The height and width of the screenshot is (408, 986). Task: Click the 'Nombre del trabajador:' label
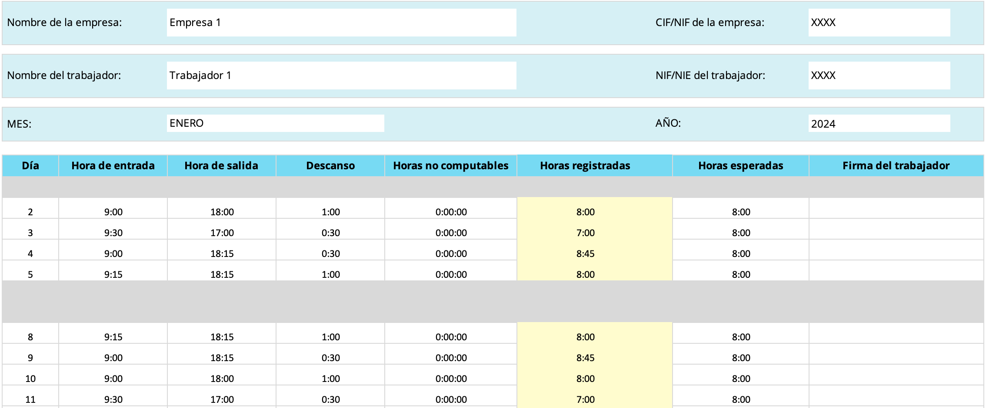click(x=64, y=76)
